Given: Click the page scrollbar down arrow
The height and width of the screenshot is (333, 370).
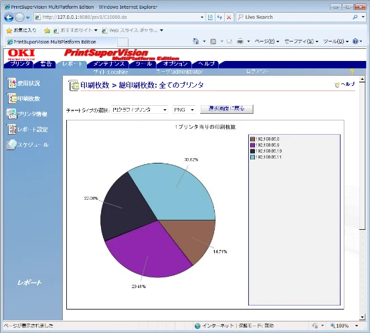Looking at the screenshot, I should pos(362,317).
